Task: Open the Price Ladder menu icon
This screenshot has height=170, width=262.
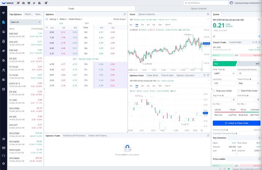Action: tap(259, 159)
